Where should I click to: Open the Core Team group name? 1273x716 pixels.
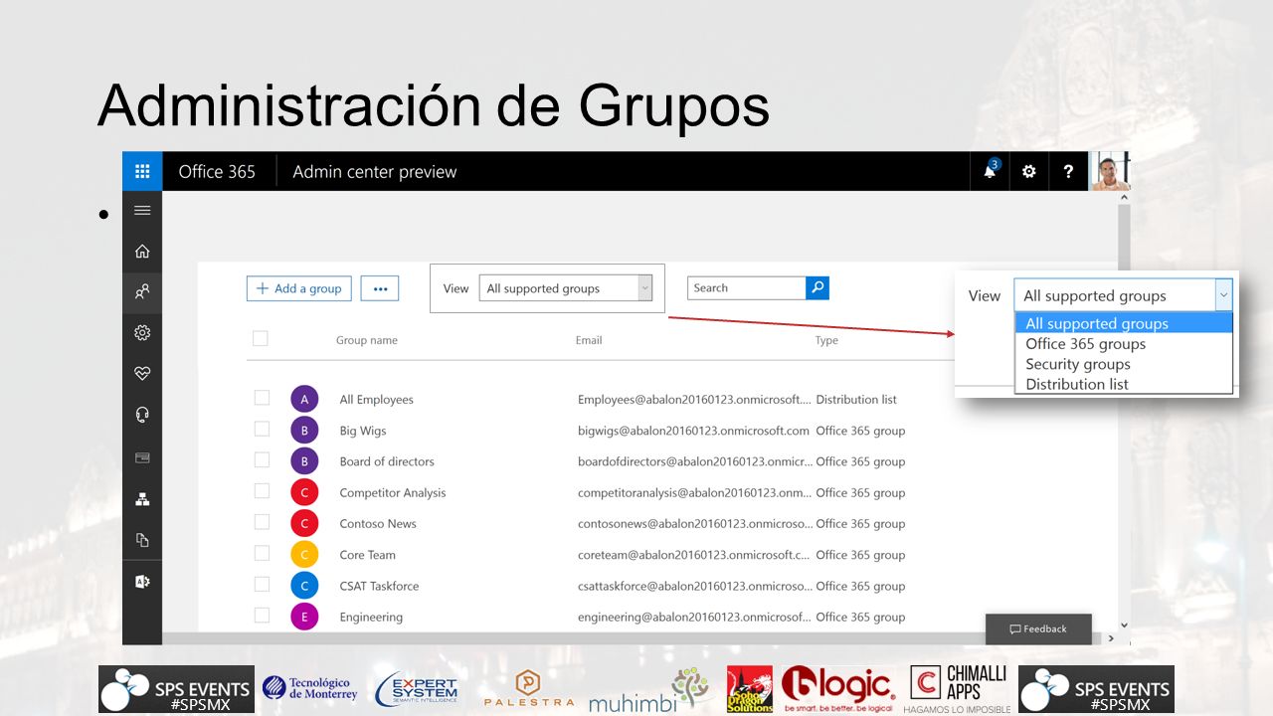coord(367,555)
